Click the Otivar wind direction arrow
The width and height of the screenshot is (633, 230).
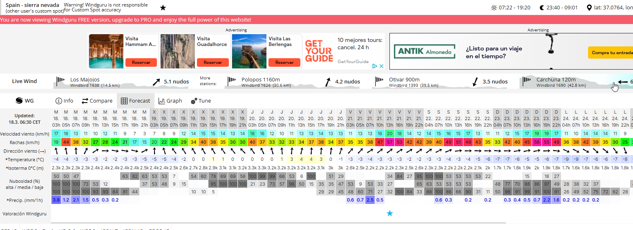point(475,82)
